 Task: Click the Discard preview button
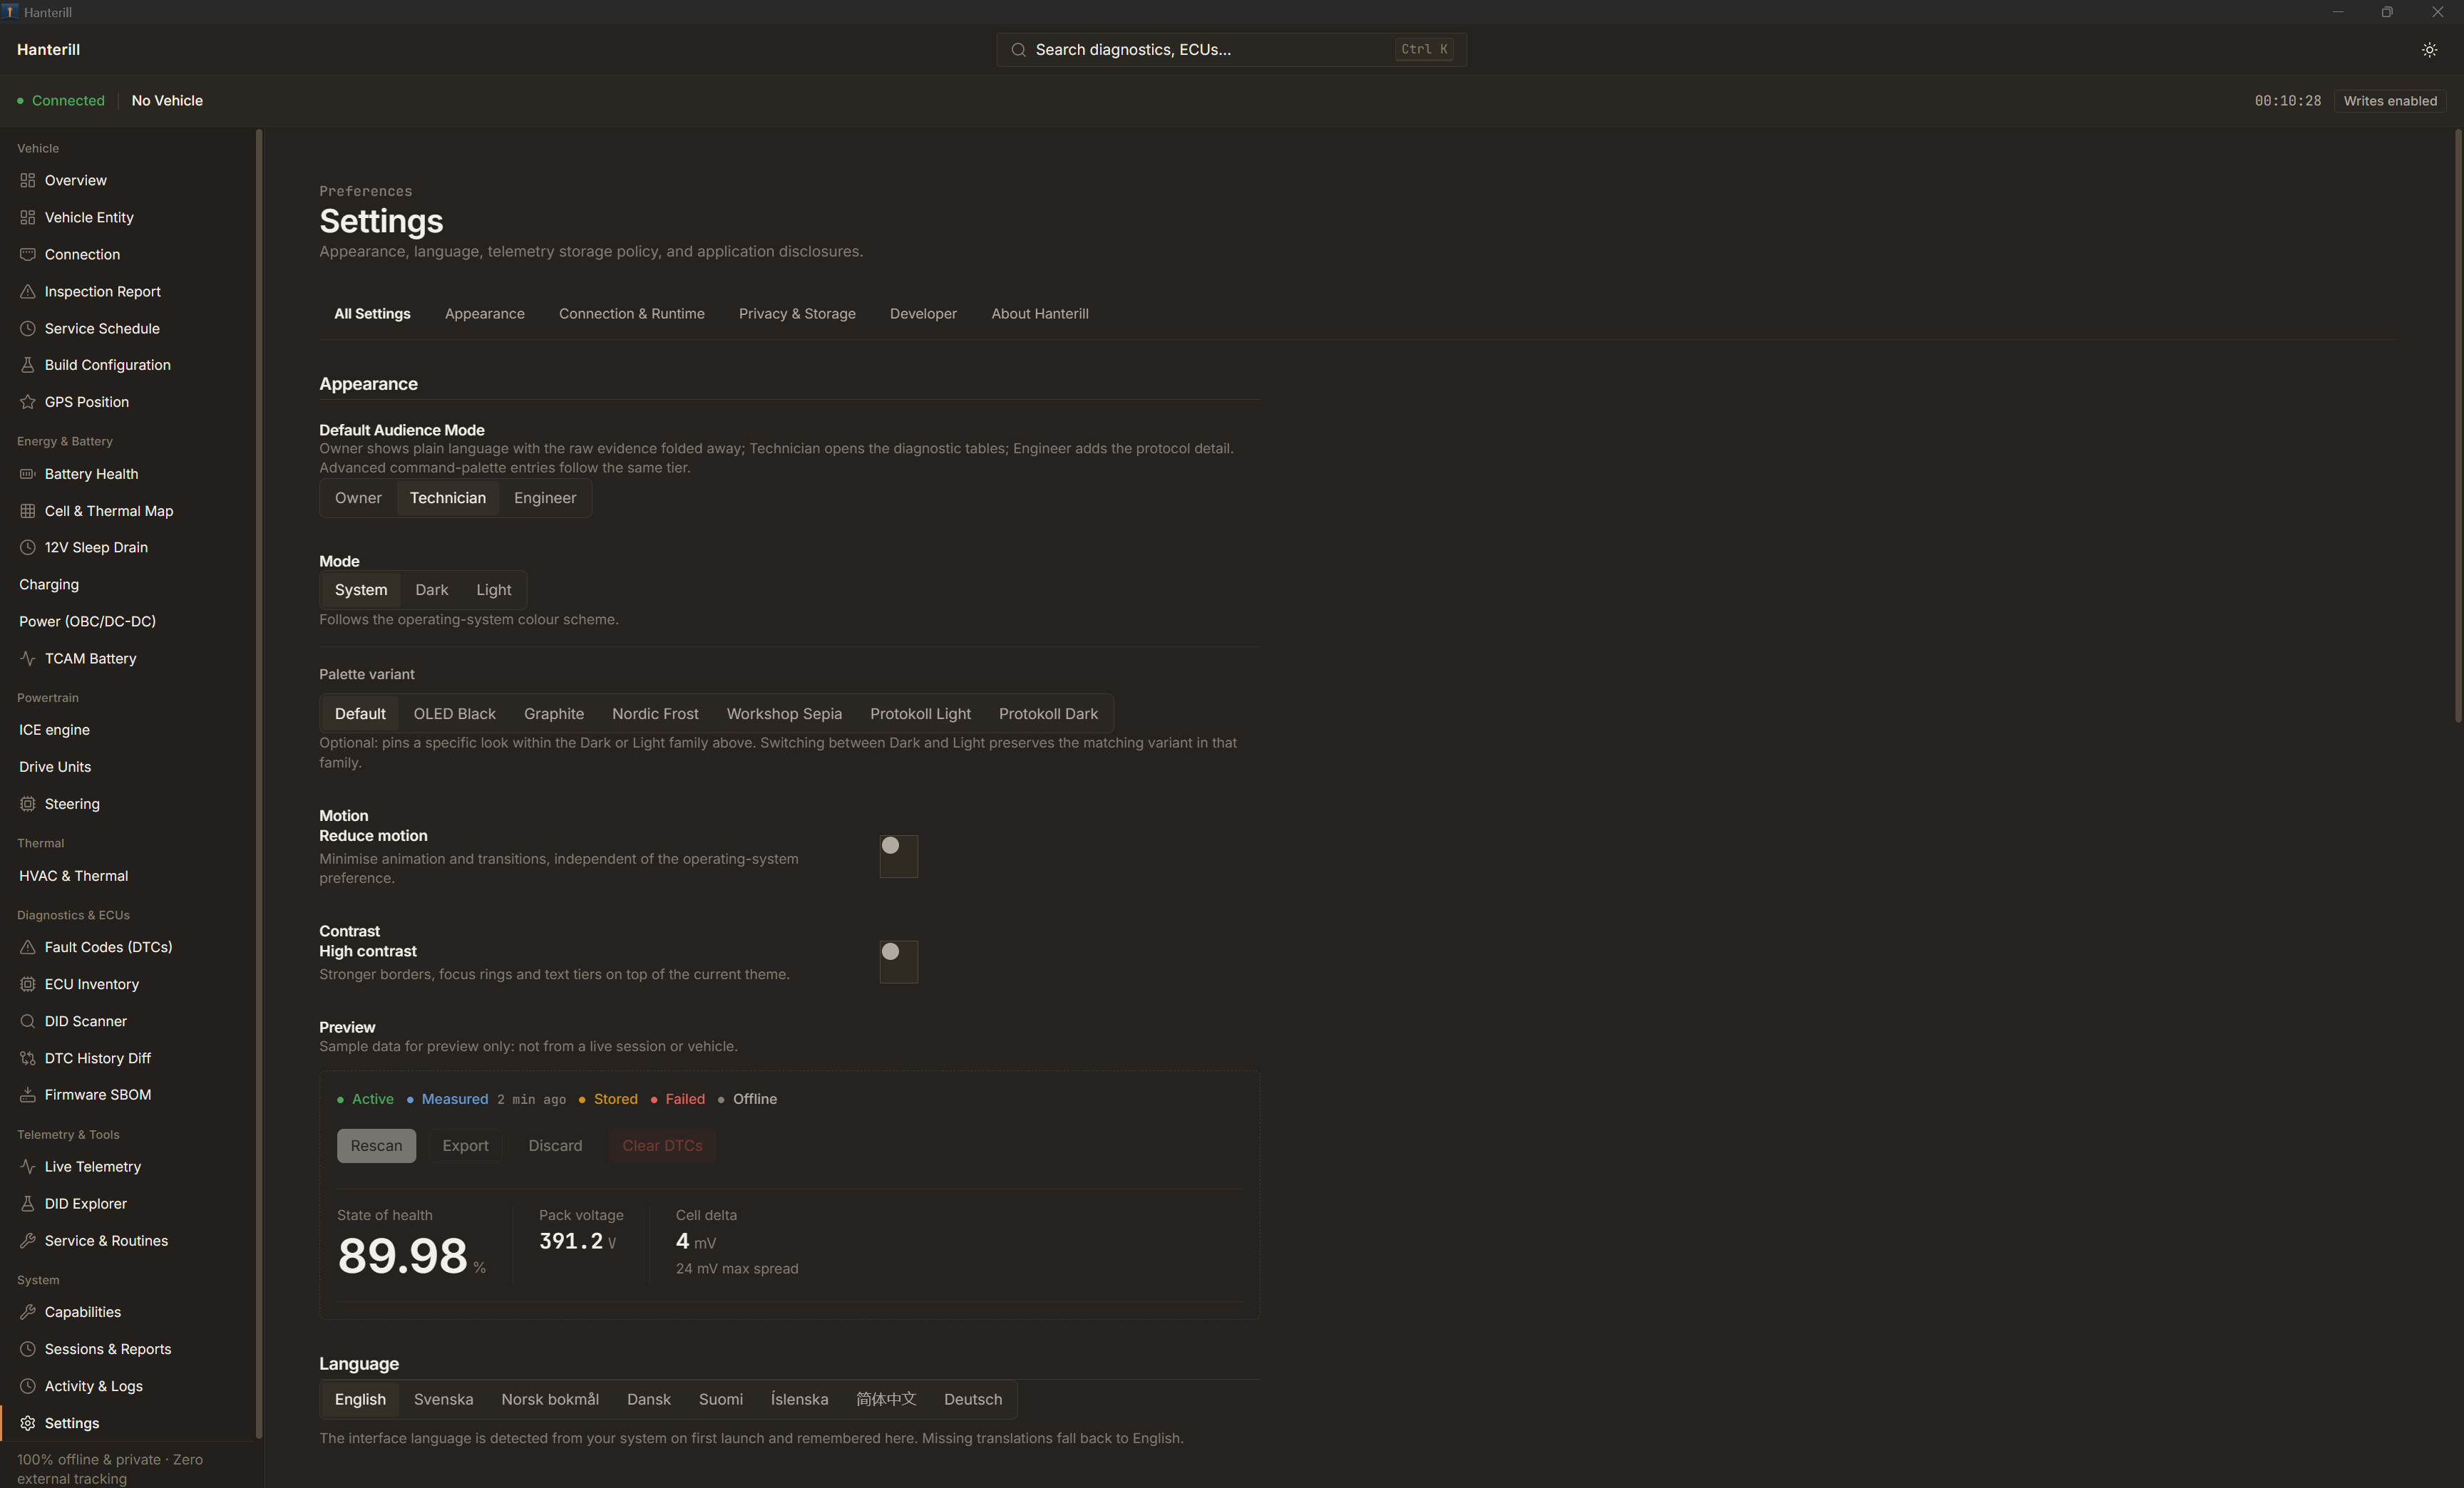tap(555, 1145)
